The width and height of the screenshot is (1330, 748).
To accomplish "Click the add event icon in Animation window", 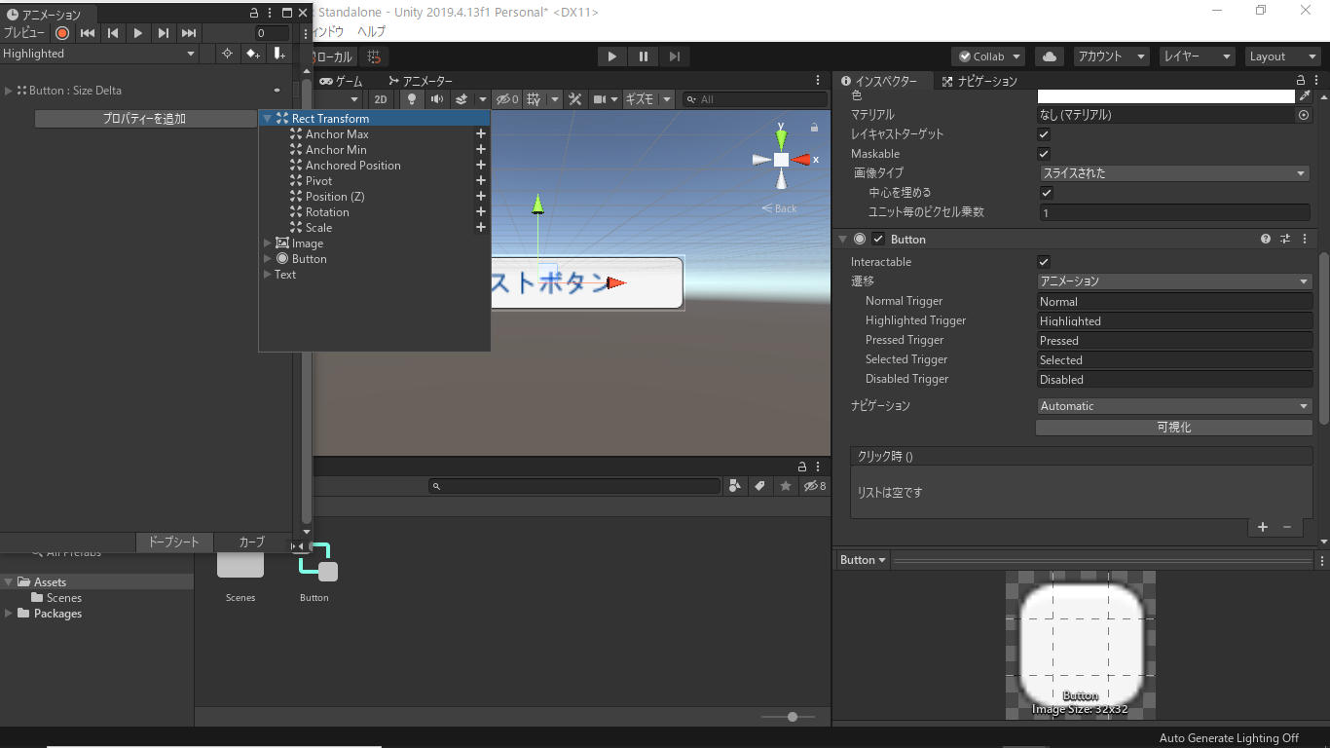I will (279, 53).
